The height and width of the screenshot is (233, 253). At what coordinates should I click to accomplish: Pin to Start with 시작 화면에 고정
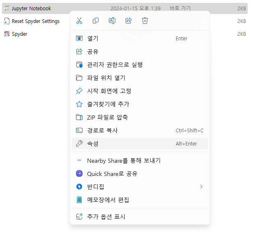(x=140, y=91)
